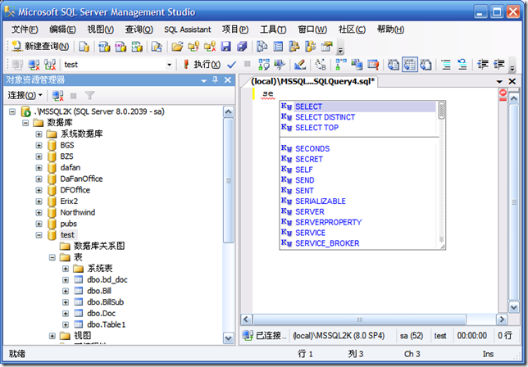Viewport: 528px width, 367px height.
Task: Click the query editor scroll right arrow
Action: (502, 319)
